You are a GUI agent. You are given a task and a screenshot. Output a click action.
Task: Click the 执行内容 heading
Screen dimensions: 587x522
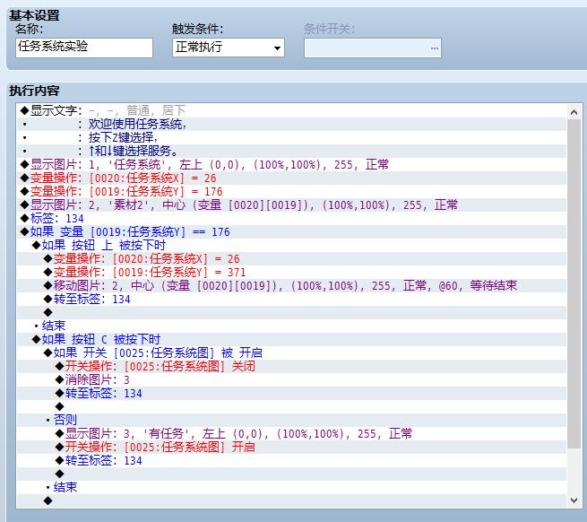tap(34, 91)
